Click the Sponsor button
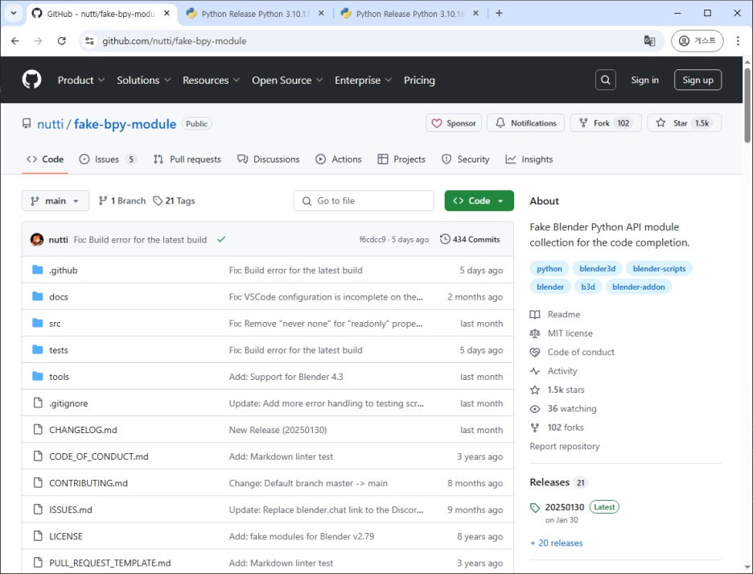The image size is (753, 574). [x=454, y=123]
